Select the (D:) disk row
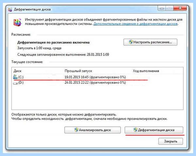Image resolution: width=196 pixels, height=156 pixels. point(97,83)
